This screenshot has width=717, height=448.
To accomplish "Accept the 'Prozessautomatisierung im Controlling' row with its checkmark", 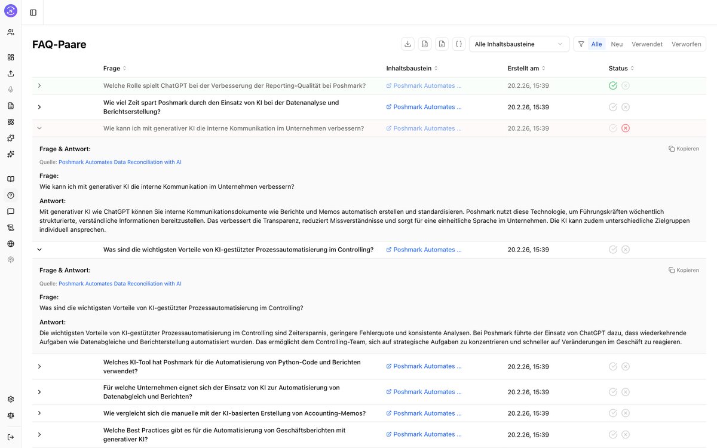I will (613, 250).
